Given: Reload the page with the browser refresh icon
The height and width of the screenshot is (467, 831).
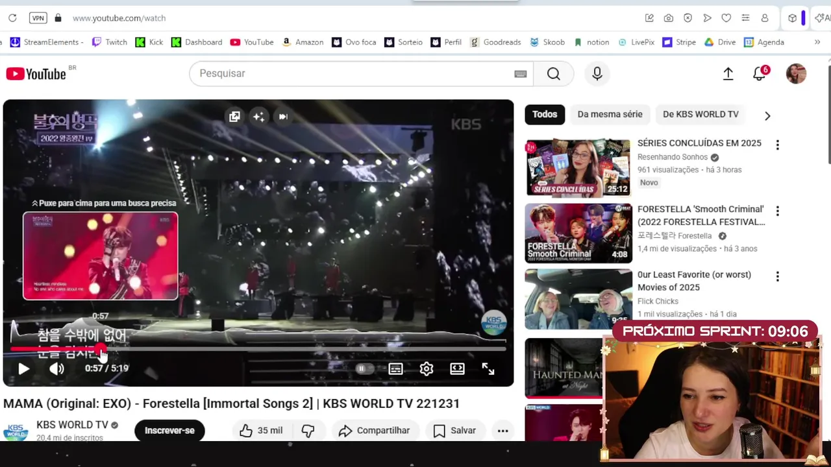Looking at the screenshot, I should coord(12,18).
